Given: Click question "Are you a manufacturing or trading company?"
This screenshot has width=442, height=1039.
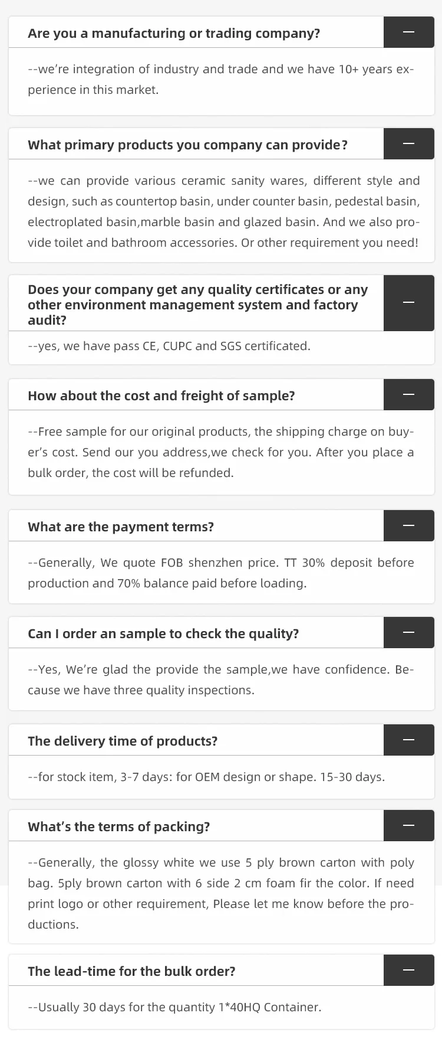Looking at the screenshot, I should point(174,33).
